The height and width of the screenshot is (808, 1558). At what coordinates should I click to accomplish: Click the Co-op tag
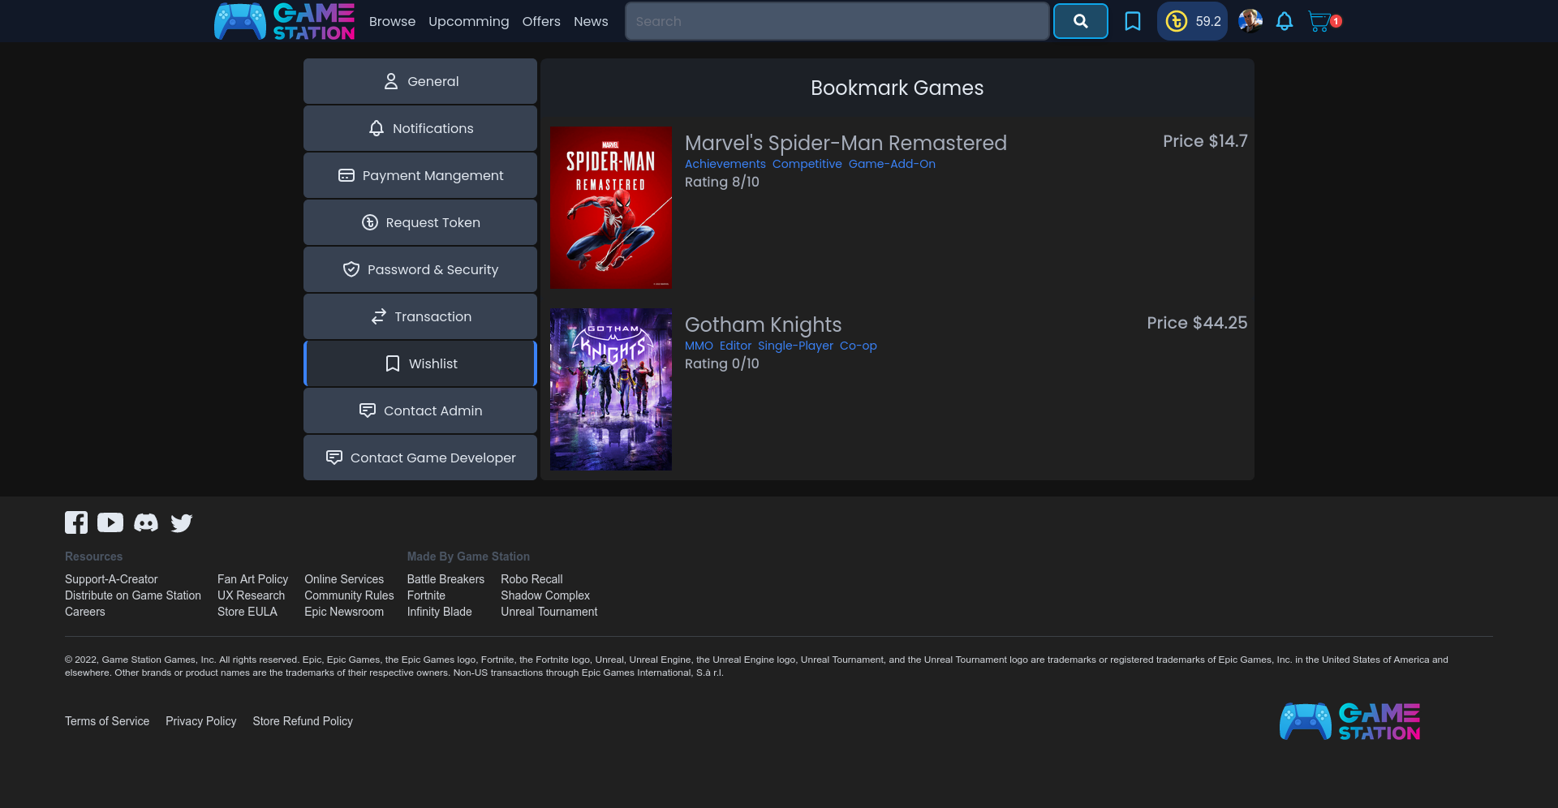click(858, 346)
